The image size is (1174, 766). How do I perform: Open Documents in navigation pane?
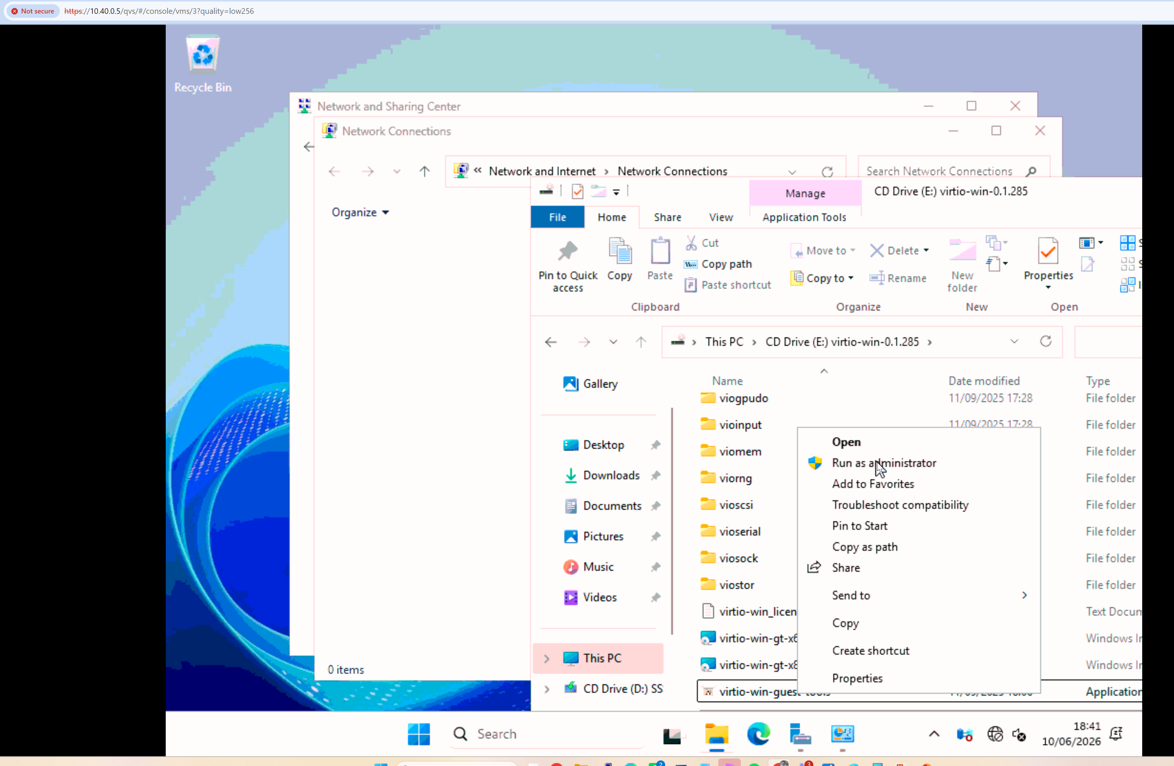[x=612, y=506]
